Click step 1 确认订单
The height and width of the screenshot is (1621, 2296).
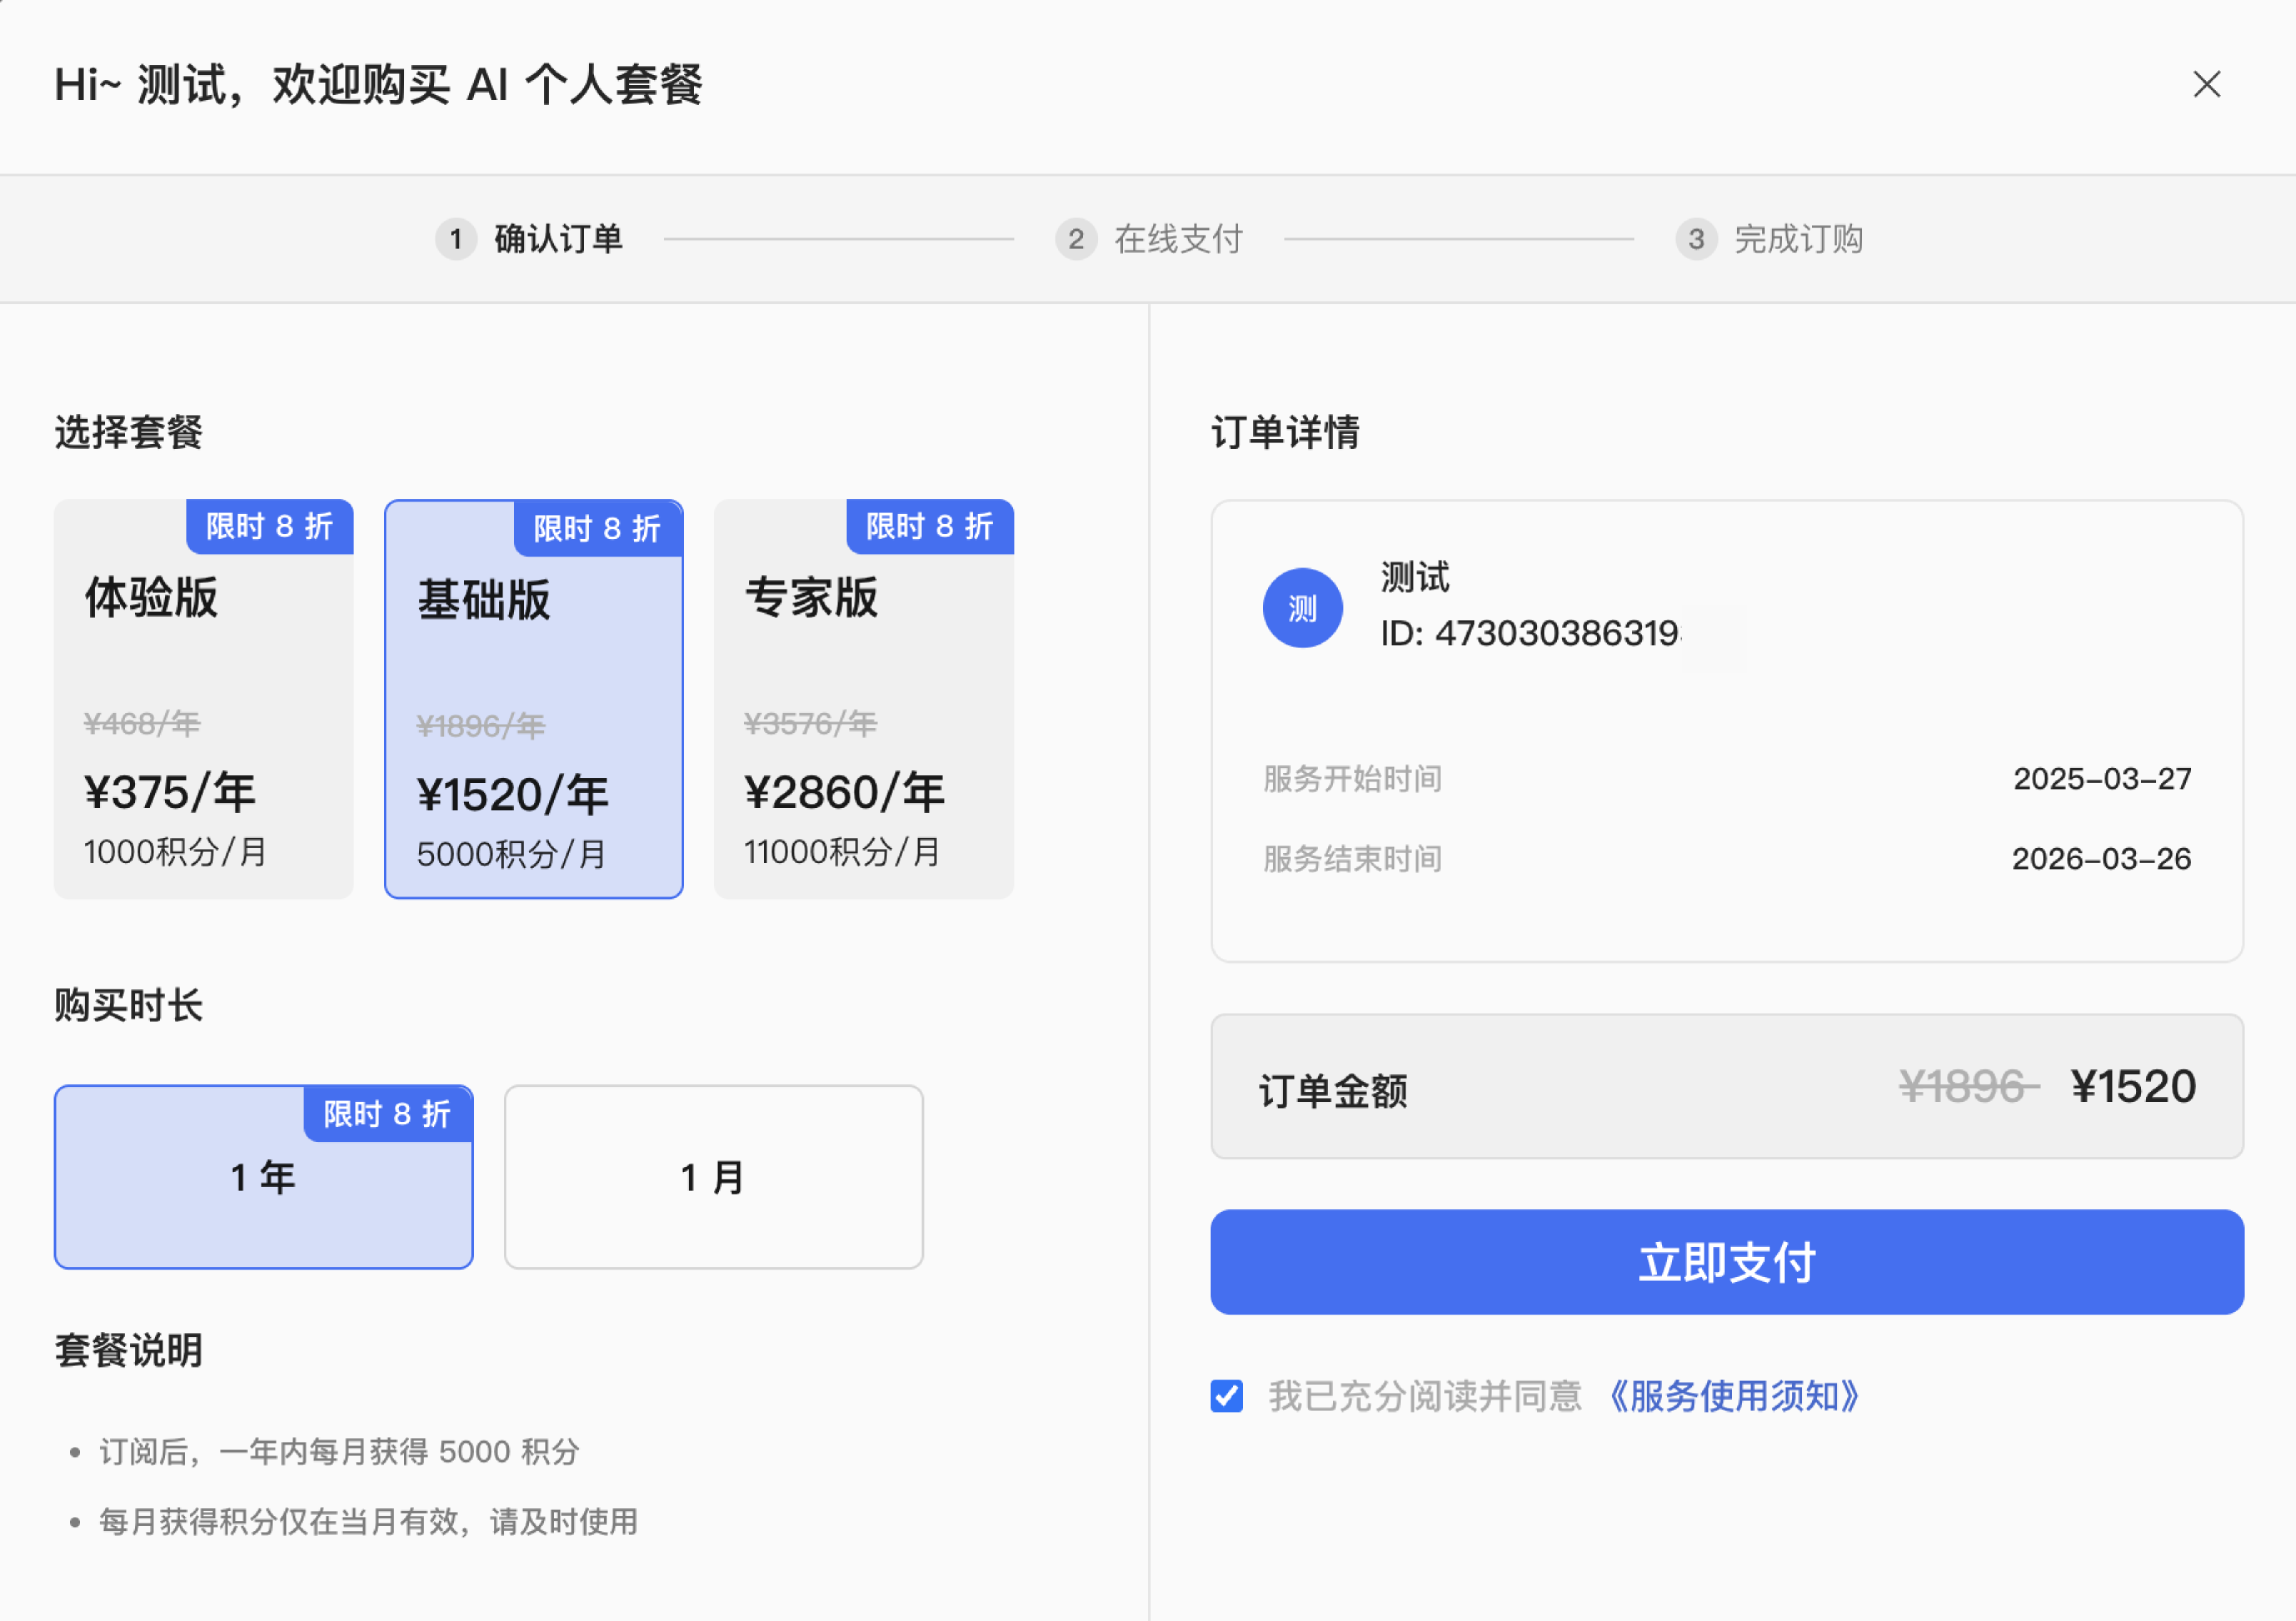[529, 239]
